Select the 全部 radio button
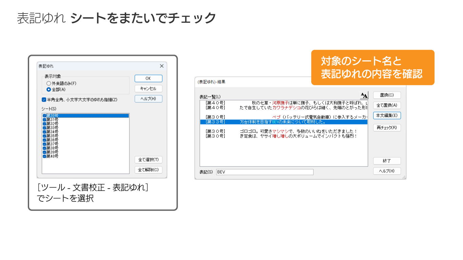Image resolution: width=463 pixels, height=260 pixels. pyautogui.click(x=49, y=89)
